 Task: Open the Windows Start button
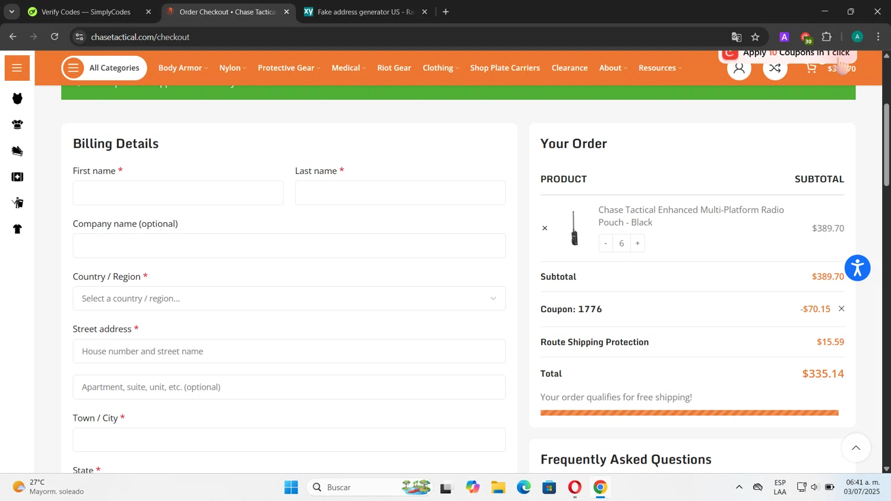(291, 487)
